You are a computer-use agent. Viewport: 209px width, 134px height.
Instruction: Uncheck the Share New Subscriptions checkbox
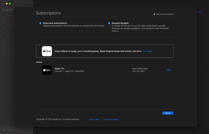[x=40, y=23]
